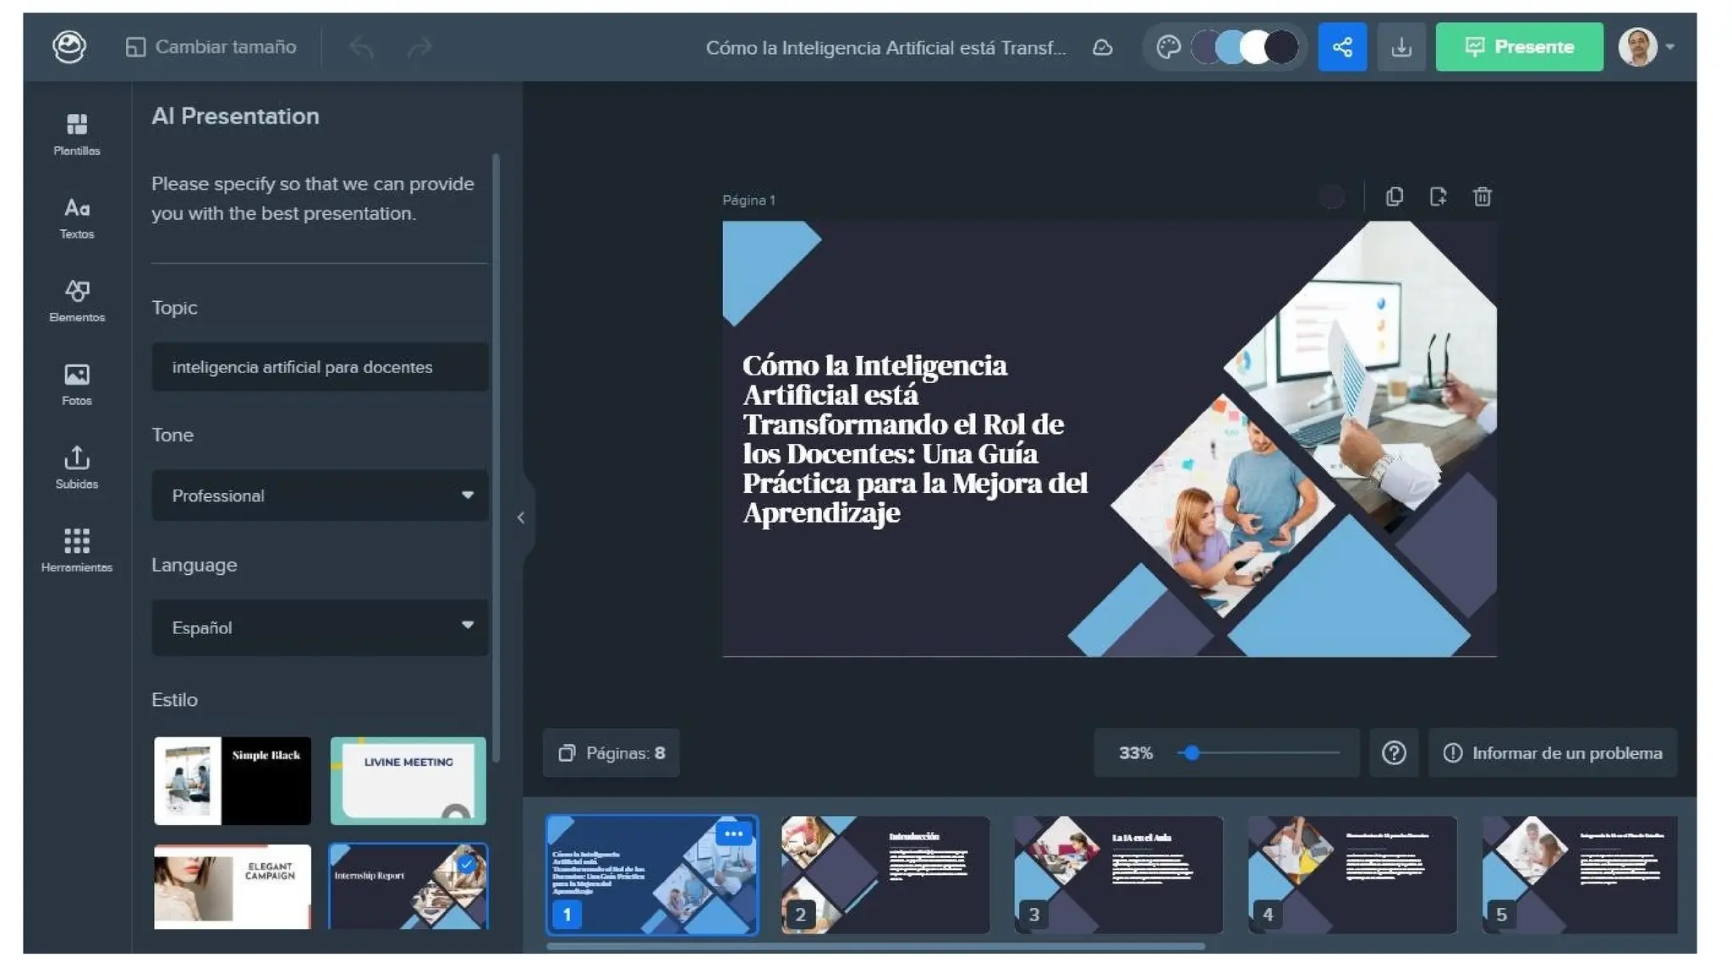Open the Fotos panel
1732x974 pixels.
77,384
